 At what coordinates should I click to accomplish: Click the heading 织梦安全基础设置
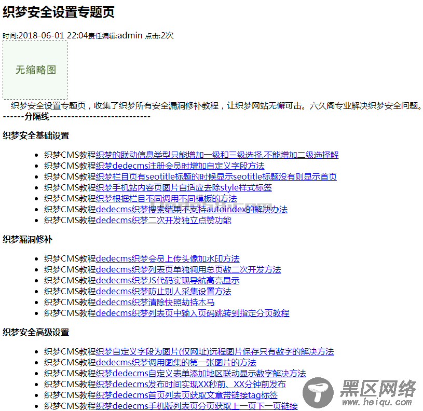36,135
